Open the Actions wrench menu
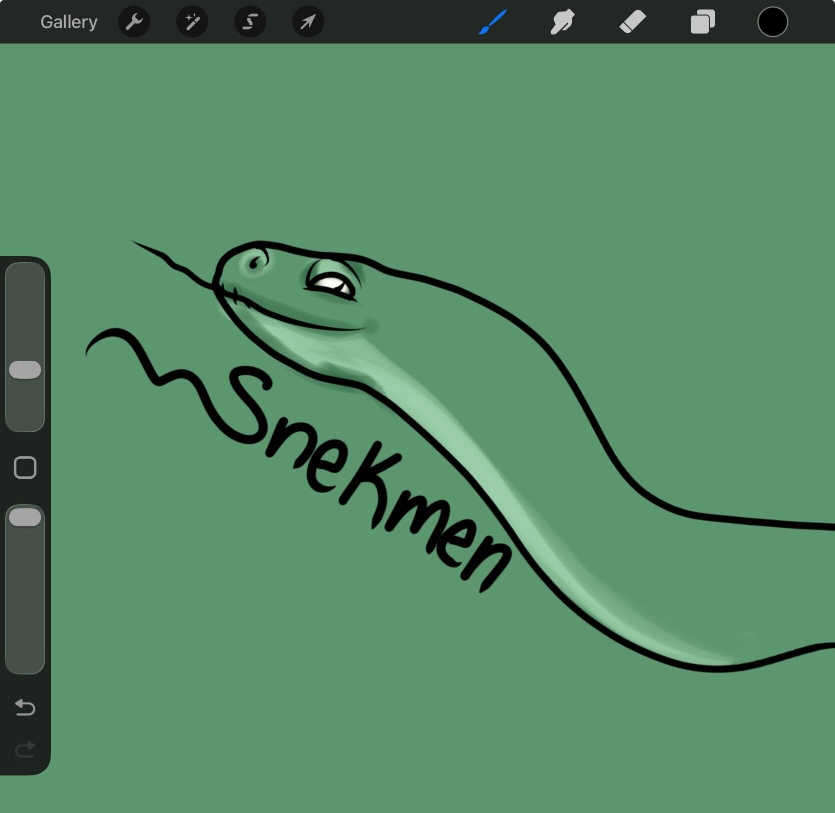835x813 pixels. coord(134,22)
